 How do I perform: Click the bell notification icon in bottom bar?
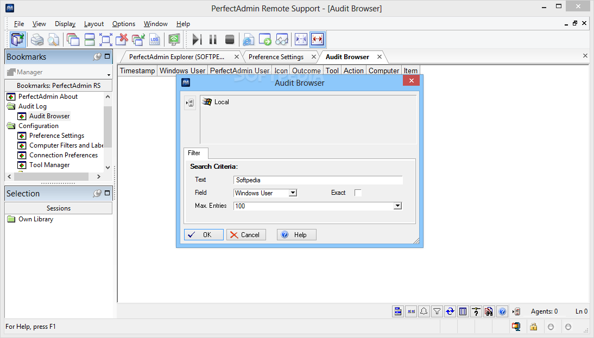pyautogui.click(x=424, y=311)
